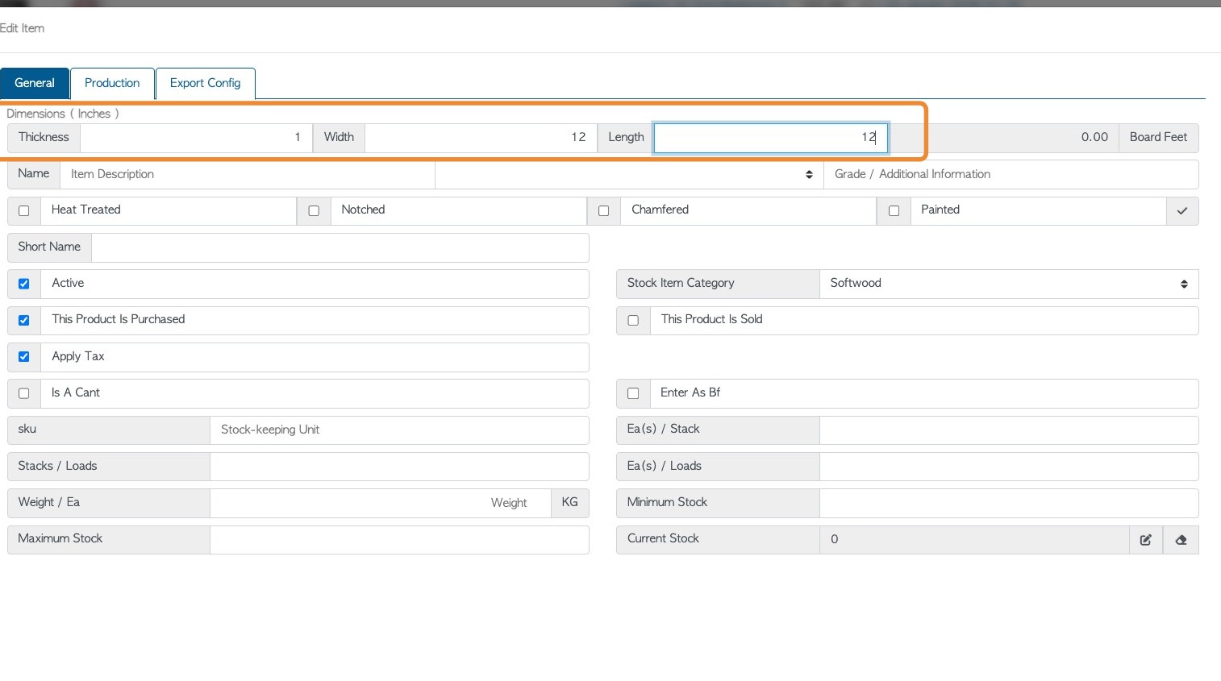Click the Short Name text field

coord(340,247)
